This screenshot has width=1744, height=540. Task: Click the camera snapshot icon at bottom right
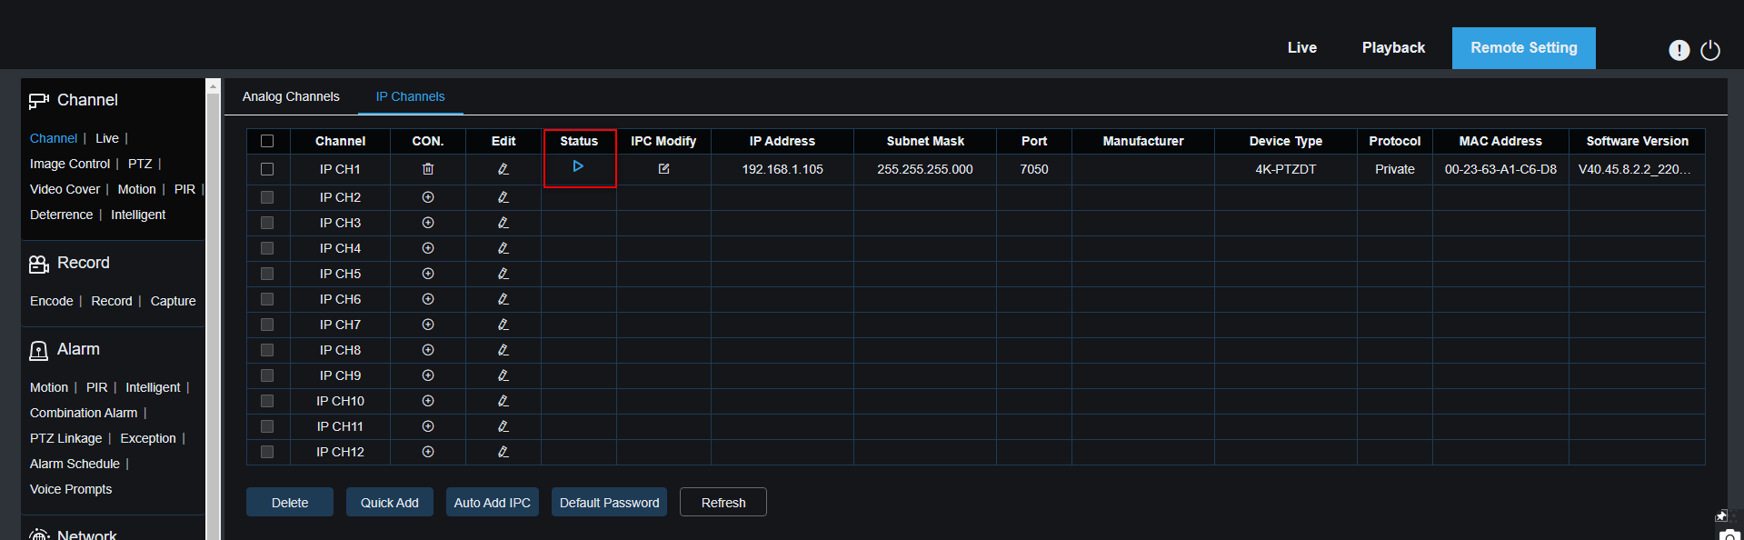(1730, 535)
